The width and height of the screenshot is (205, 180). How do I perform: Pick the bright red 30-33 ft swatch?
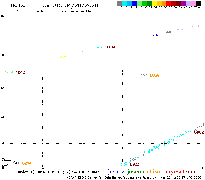click(x=169, y=3)
